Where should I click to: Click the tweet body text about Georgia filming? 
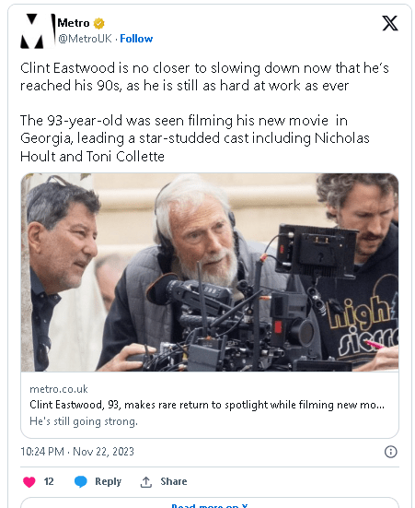(x=195, y=138)
